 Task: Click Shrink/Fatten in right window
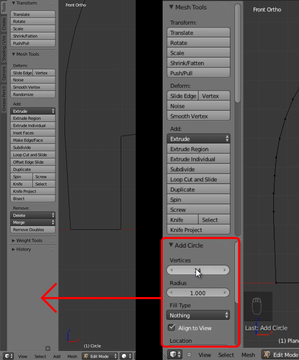(x=199, y=63)
